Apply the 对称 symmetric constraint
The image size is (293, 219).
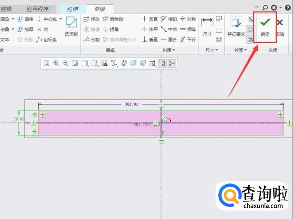coord(188,19)
